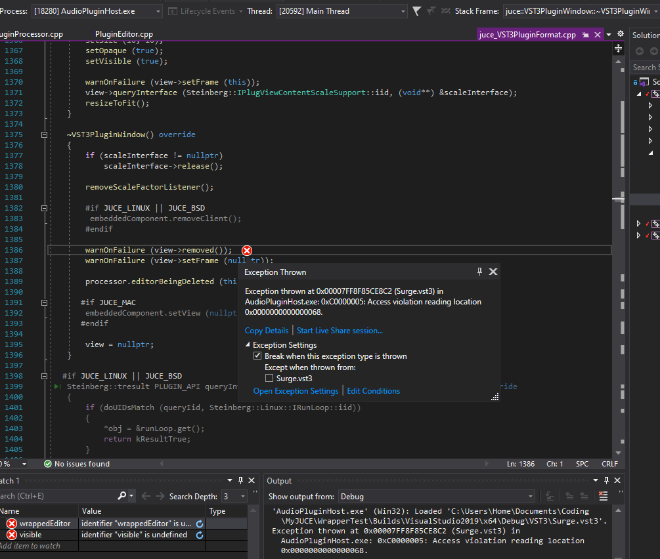Click the editor split-window handle icon

[x=618, y=49]
